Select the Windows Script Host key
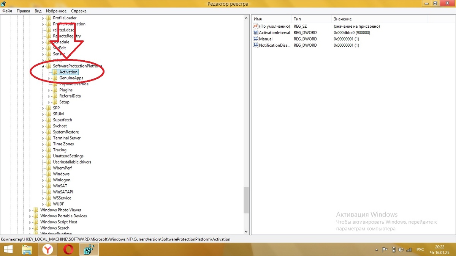Screen dimensions: 456x256 point(59,222)
